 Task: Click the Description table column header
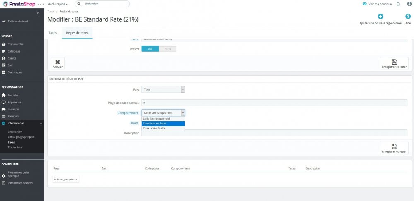point(313,168)
